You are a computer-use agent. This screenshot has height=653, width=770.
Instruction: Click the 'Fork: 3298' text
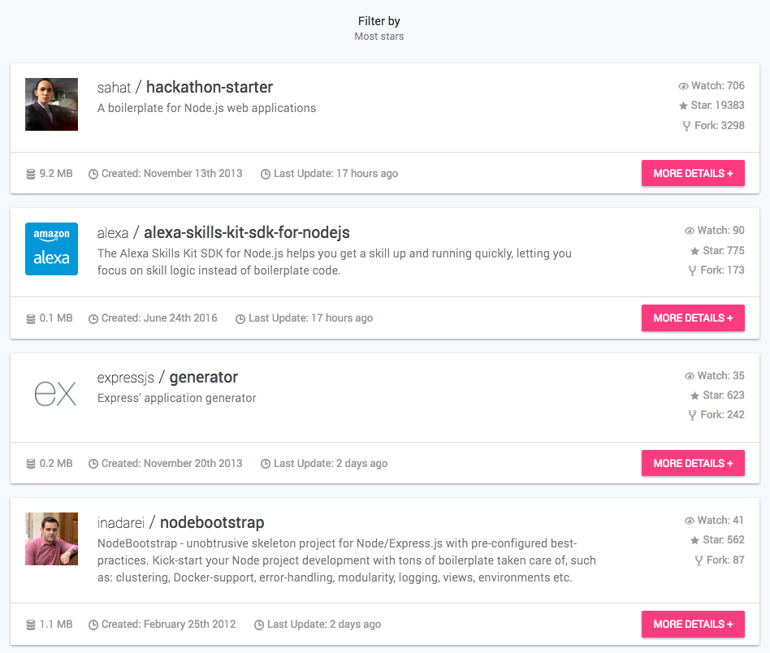coord(720,126)
